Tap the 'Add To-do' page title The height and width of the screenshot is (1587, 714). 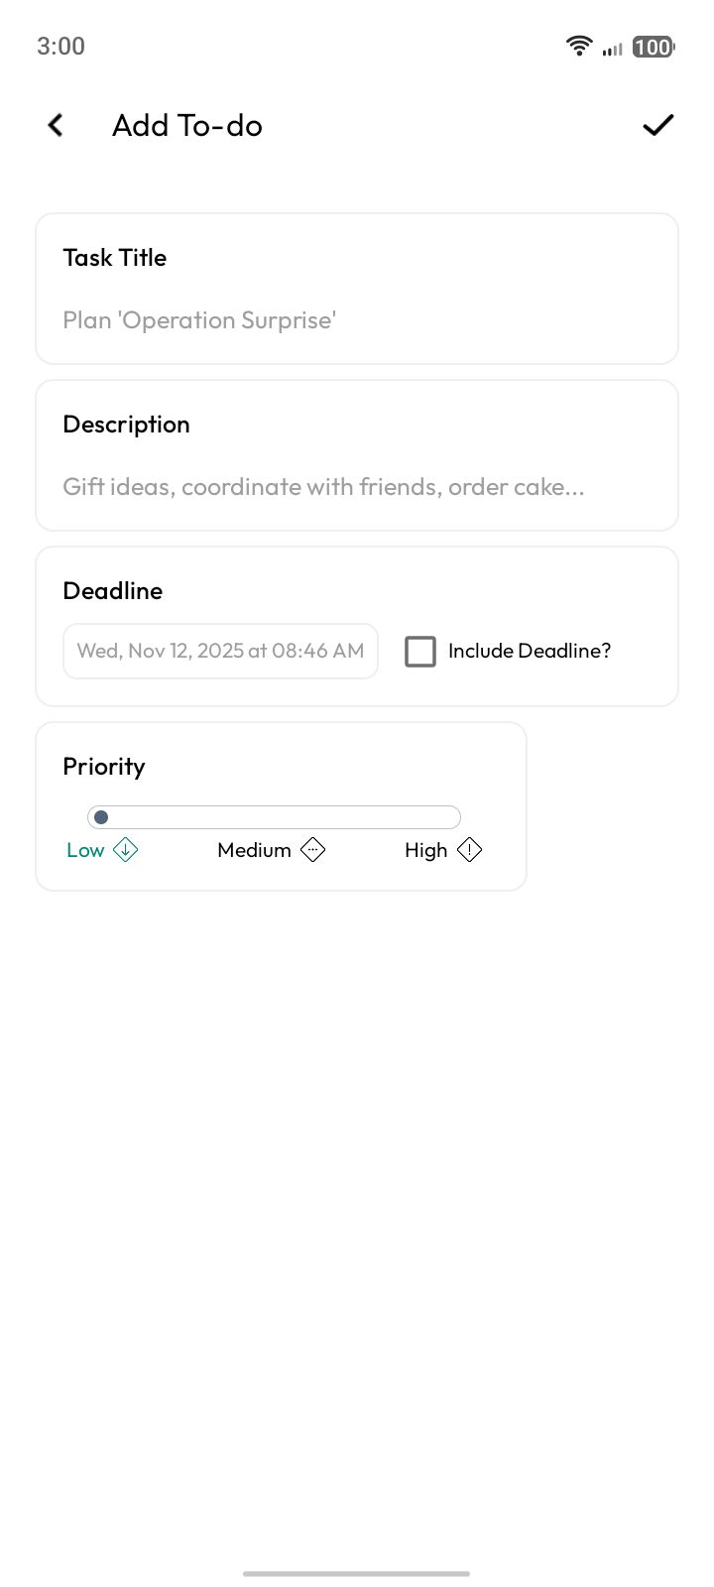[x=187, y=125]
